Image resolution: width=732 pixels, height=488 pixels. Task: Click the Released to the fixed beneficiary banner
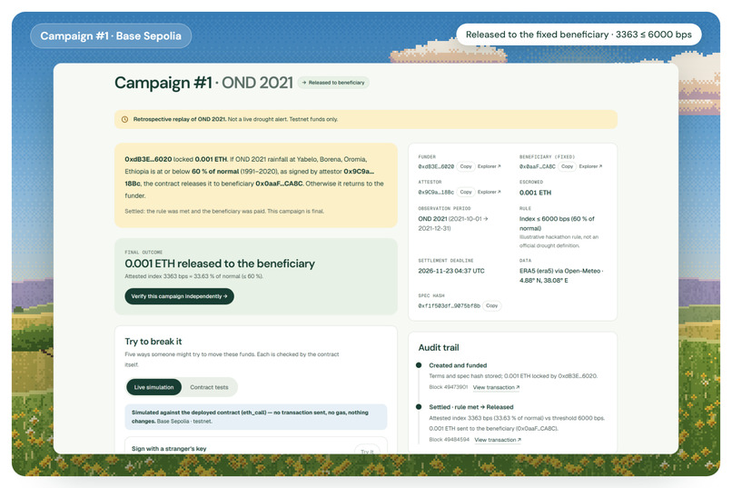pyautogui.click(x=579, y=35)
